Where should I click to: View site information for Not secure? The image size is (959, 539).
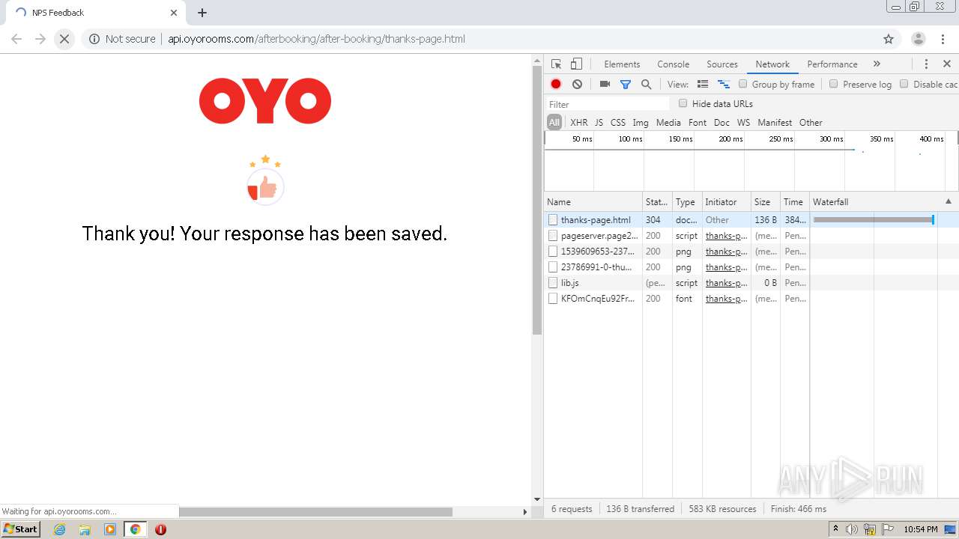tap(122, 39)
